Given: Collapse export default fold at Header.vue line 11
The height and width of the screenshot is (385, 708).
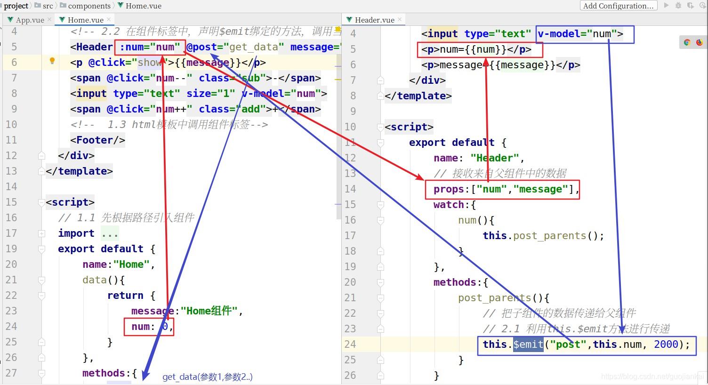Looking at the screenshot, I should (380, 143).
